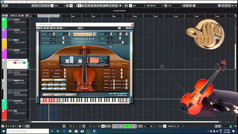The image size is (238, 134).
Task: Select the Split scissors tool
Action: point(92,6)
